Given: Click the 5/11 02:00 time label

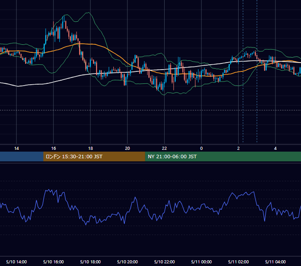Looking at the screenshot, I should pyautogui.click(x=239, y=262).
